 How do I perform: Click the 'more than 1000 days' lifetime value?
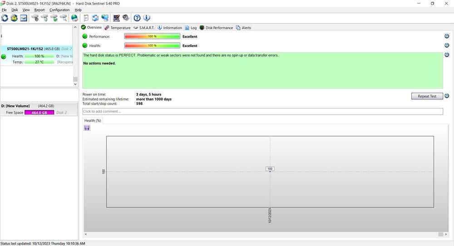point(154,99)
